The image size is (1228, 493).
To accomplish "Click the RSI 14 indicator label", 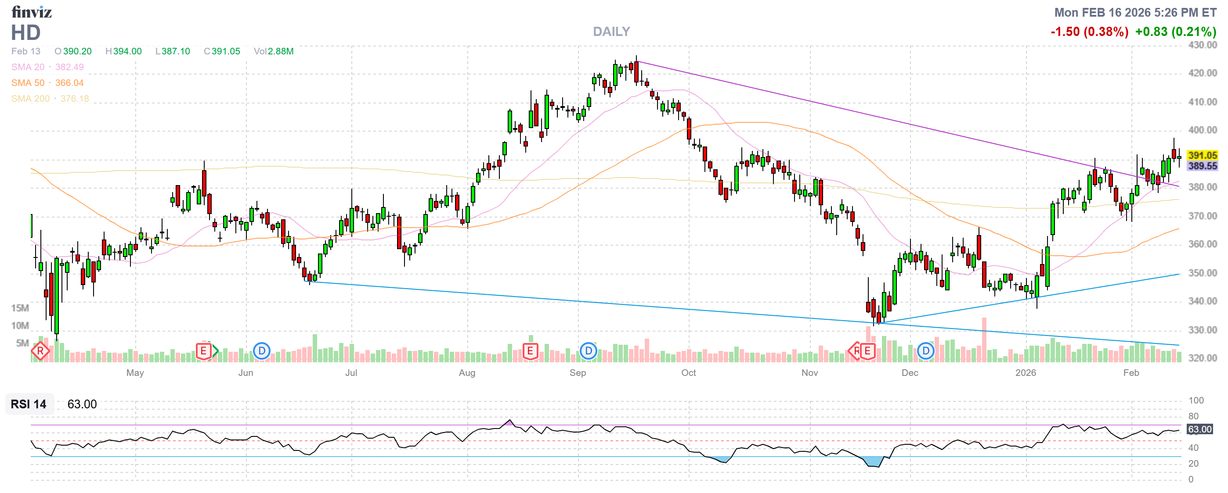I will click(29, 404).
